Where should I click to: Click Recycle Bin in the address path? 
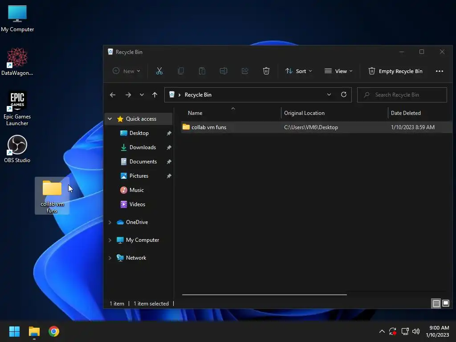(x=198, y=95)
